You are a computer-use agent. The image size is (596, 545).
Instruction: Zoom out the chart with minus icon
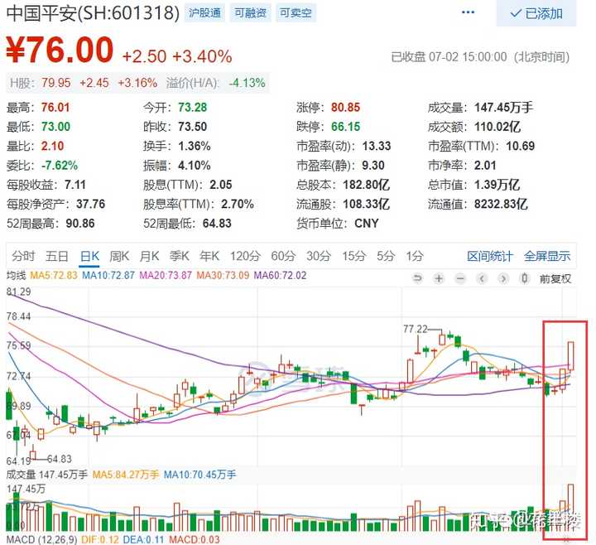pos(460,279)
